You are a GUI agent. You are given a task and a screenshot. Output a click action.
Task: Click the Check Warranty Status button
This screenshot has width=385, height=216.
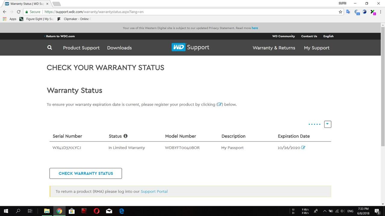pyautogui.click(x=86, y=173)
